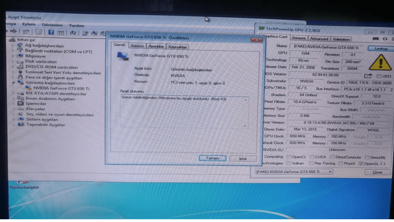This screenshot has width=394, height=222.
Task: Click the Close button in GPU-Z
Action: (x=377, y=172)
